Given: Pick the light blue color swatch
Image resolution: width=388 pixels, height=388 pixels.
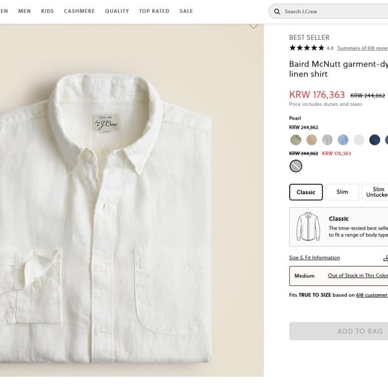Looking at the screenshot, I should point(343,140).
